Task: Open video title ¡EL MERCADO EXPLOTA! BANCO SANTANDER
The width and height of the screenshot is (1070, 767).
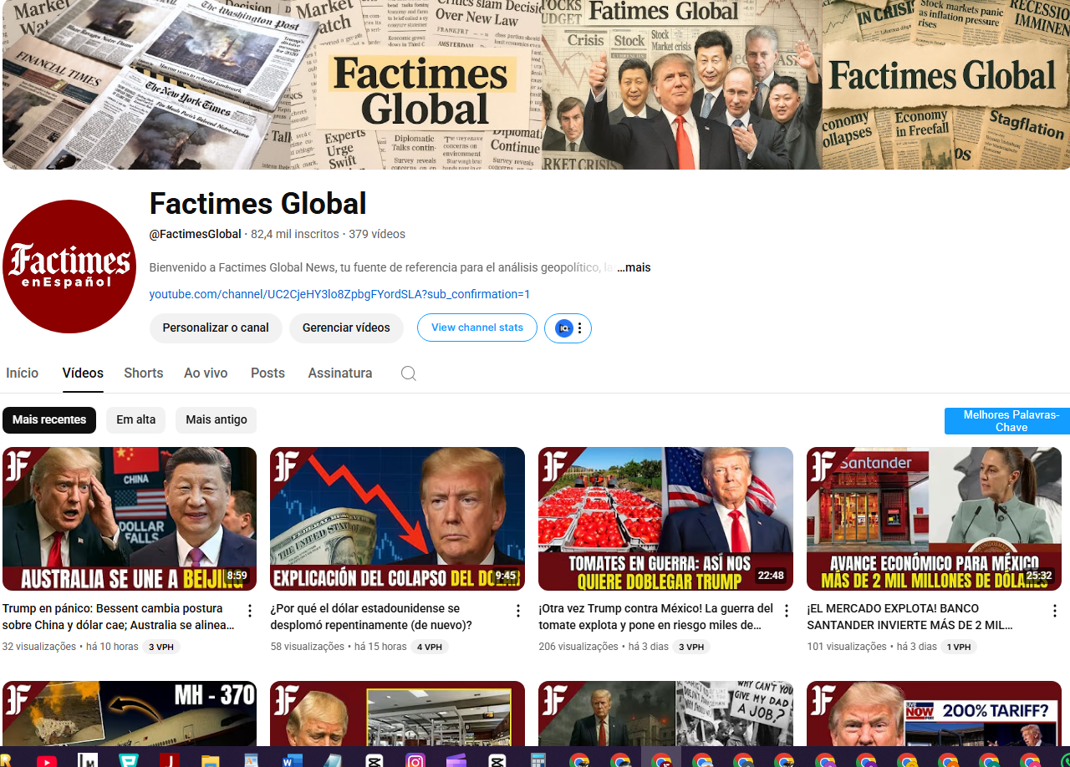Action: (910, 617)
